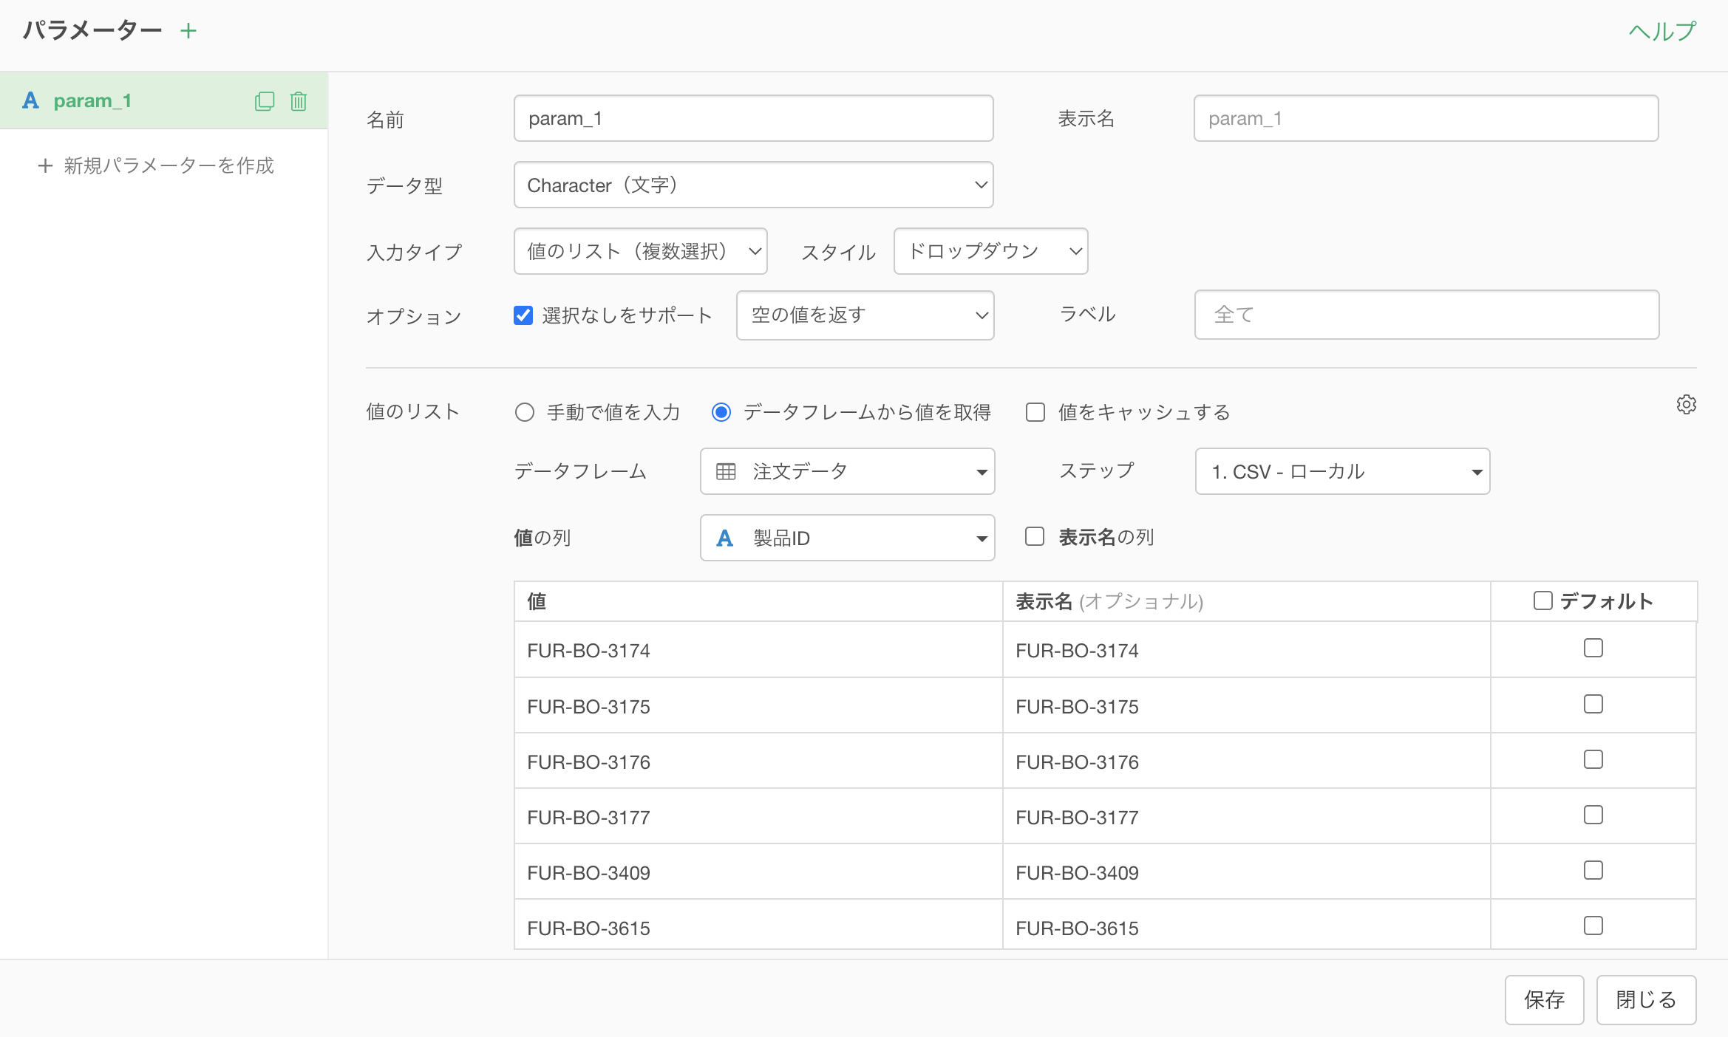The width and height of the screenshot is (1728, 1037).
Task: Click the ラベル input field
Action: point(1426,315)
